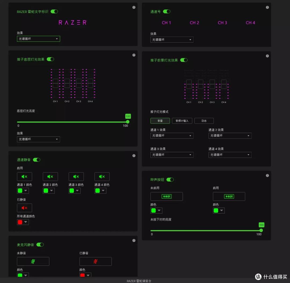Open help for RAZER 雷蛇文字标识 panel
The image size is (290, 283).
click(x=134, y=8)
